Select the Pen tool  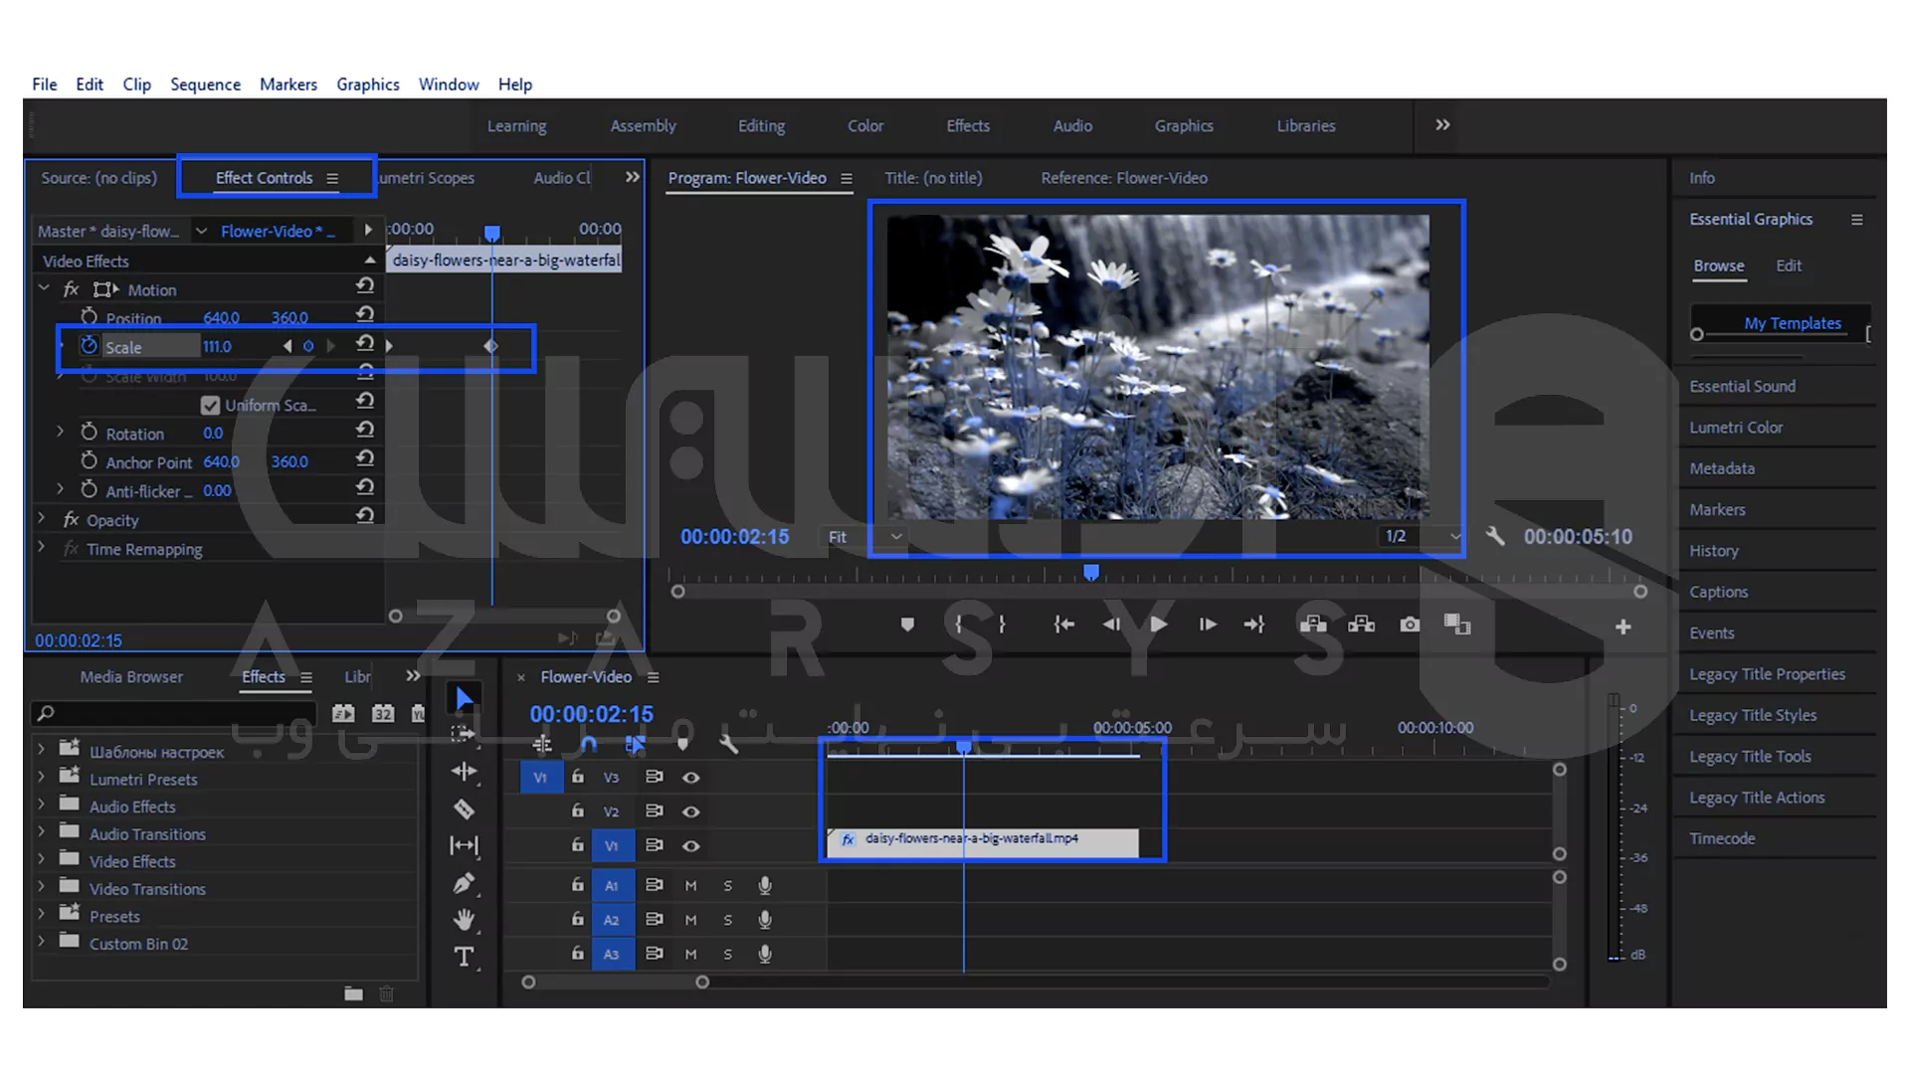[x=464, y=883]
